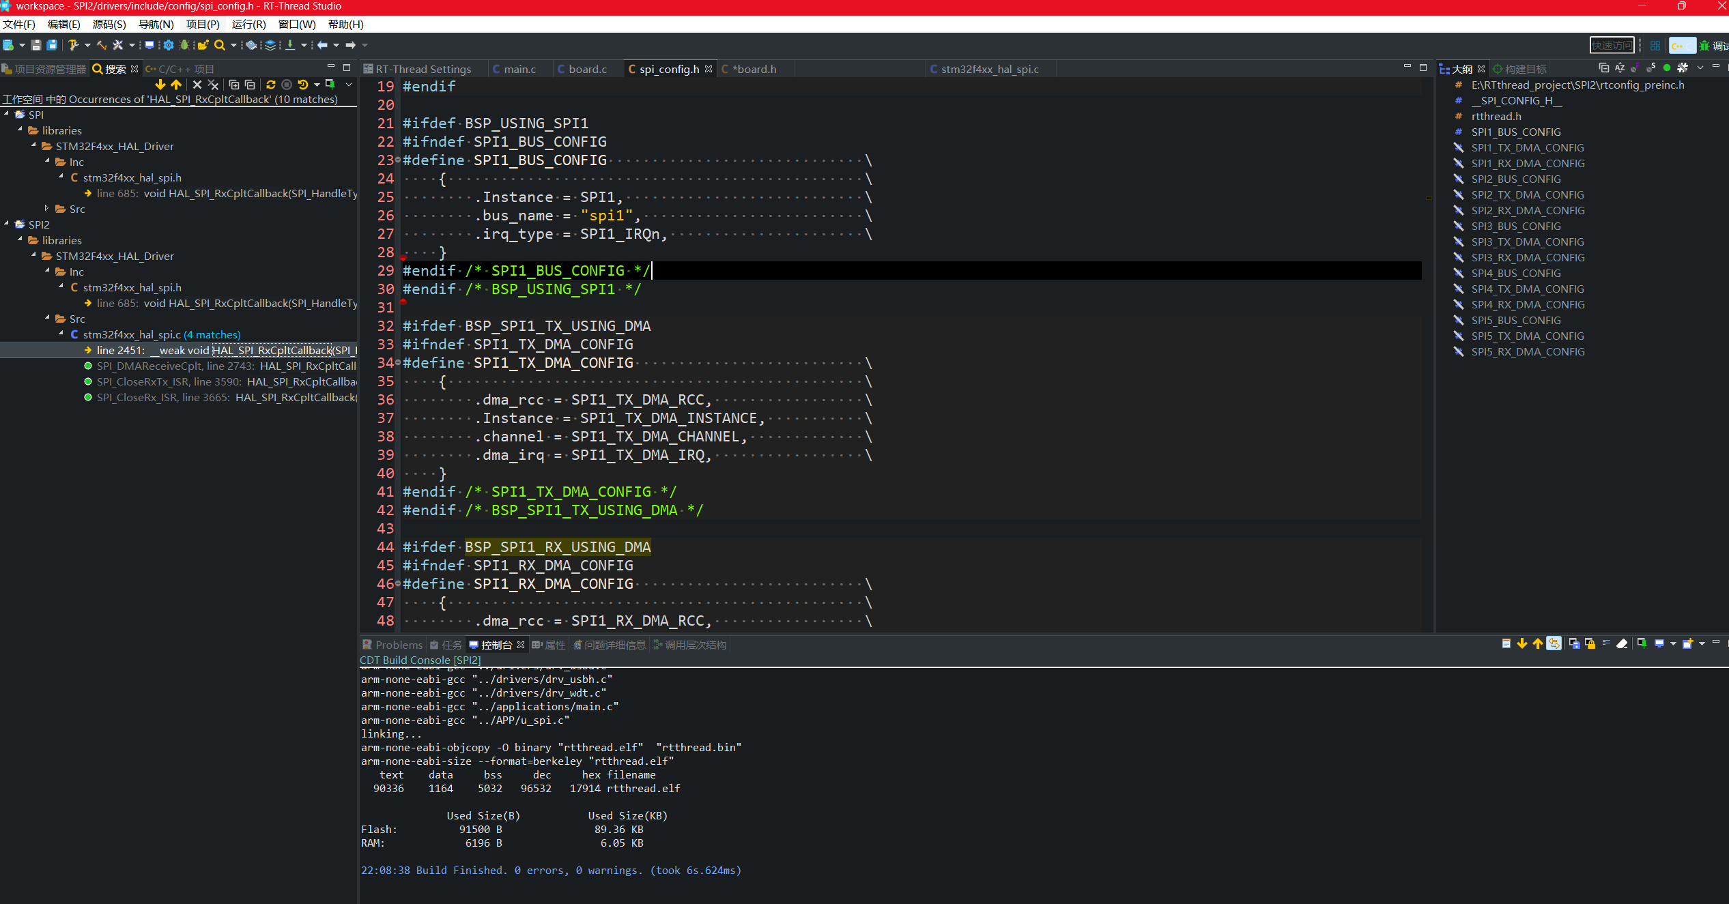Collapse the SPI2 project tree node
Screen dimensions: 1729x904
(x=7, y=224)
